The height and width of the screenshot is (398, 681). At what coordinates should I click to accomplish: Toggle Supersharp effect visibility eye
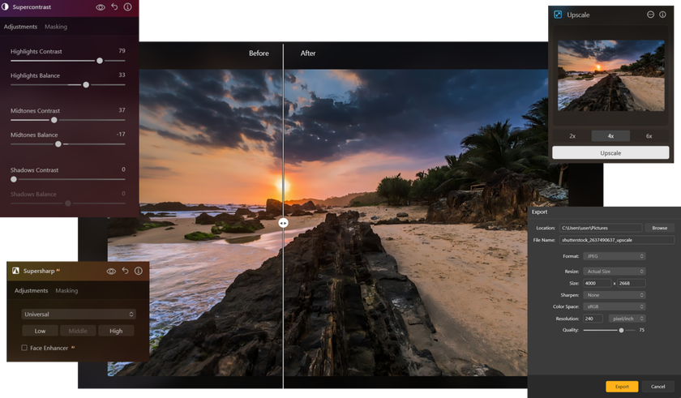[x=111, y=272]
